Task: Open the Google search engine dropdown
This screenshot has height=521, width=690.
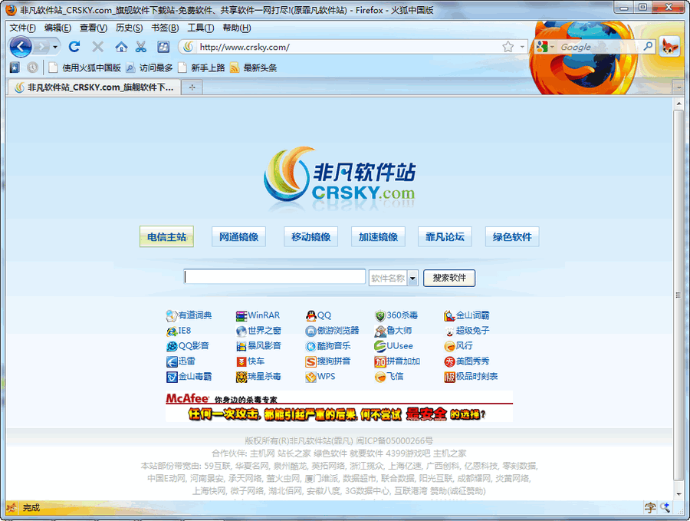Action: (546, 46)
